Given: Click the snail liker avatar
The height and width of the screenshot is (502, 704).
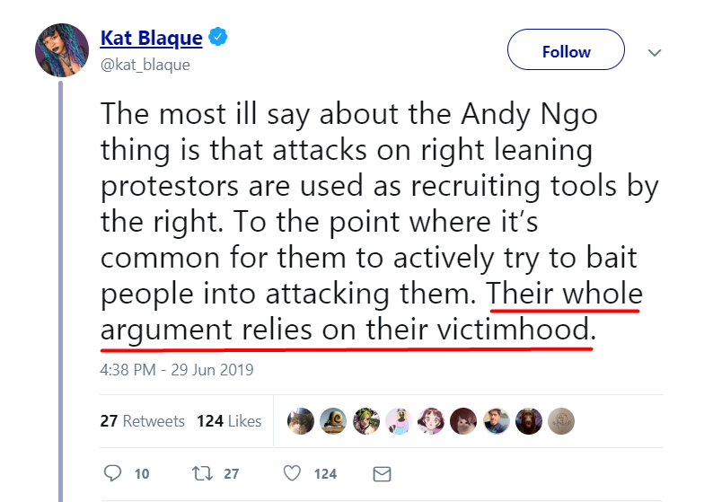Looking at the screenshot, I should click(x=333, y=421).
